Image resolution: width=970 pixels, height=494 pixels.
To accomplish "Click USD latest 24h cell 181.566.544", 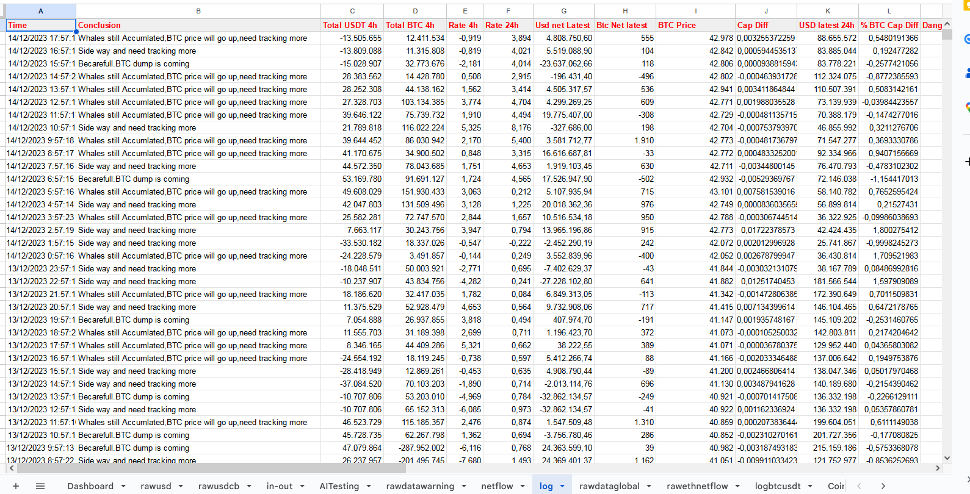I will (828, 281).
